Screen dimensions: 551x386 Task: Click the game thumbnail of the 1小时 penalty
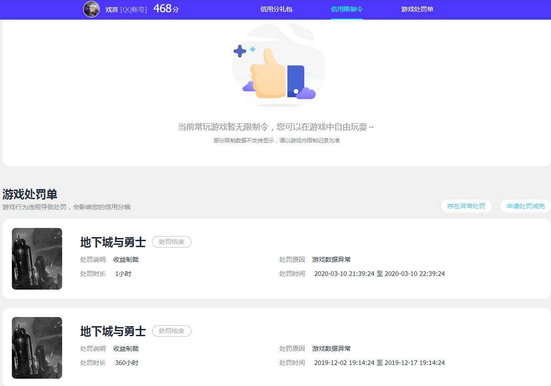(x=37, y=259)
